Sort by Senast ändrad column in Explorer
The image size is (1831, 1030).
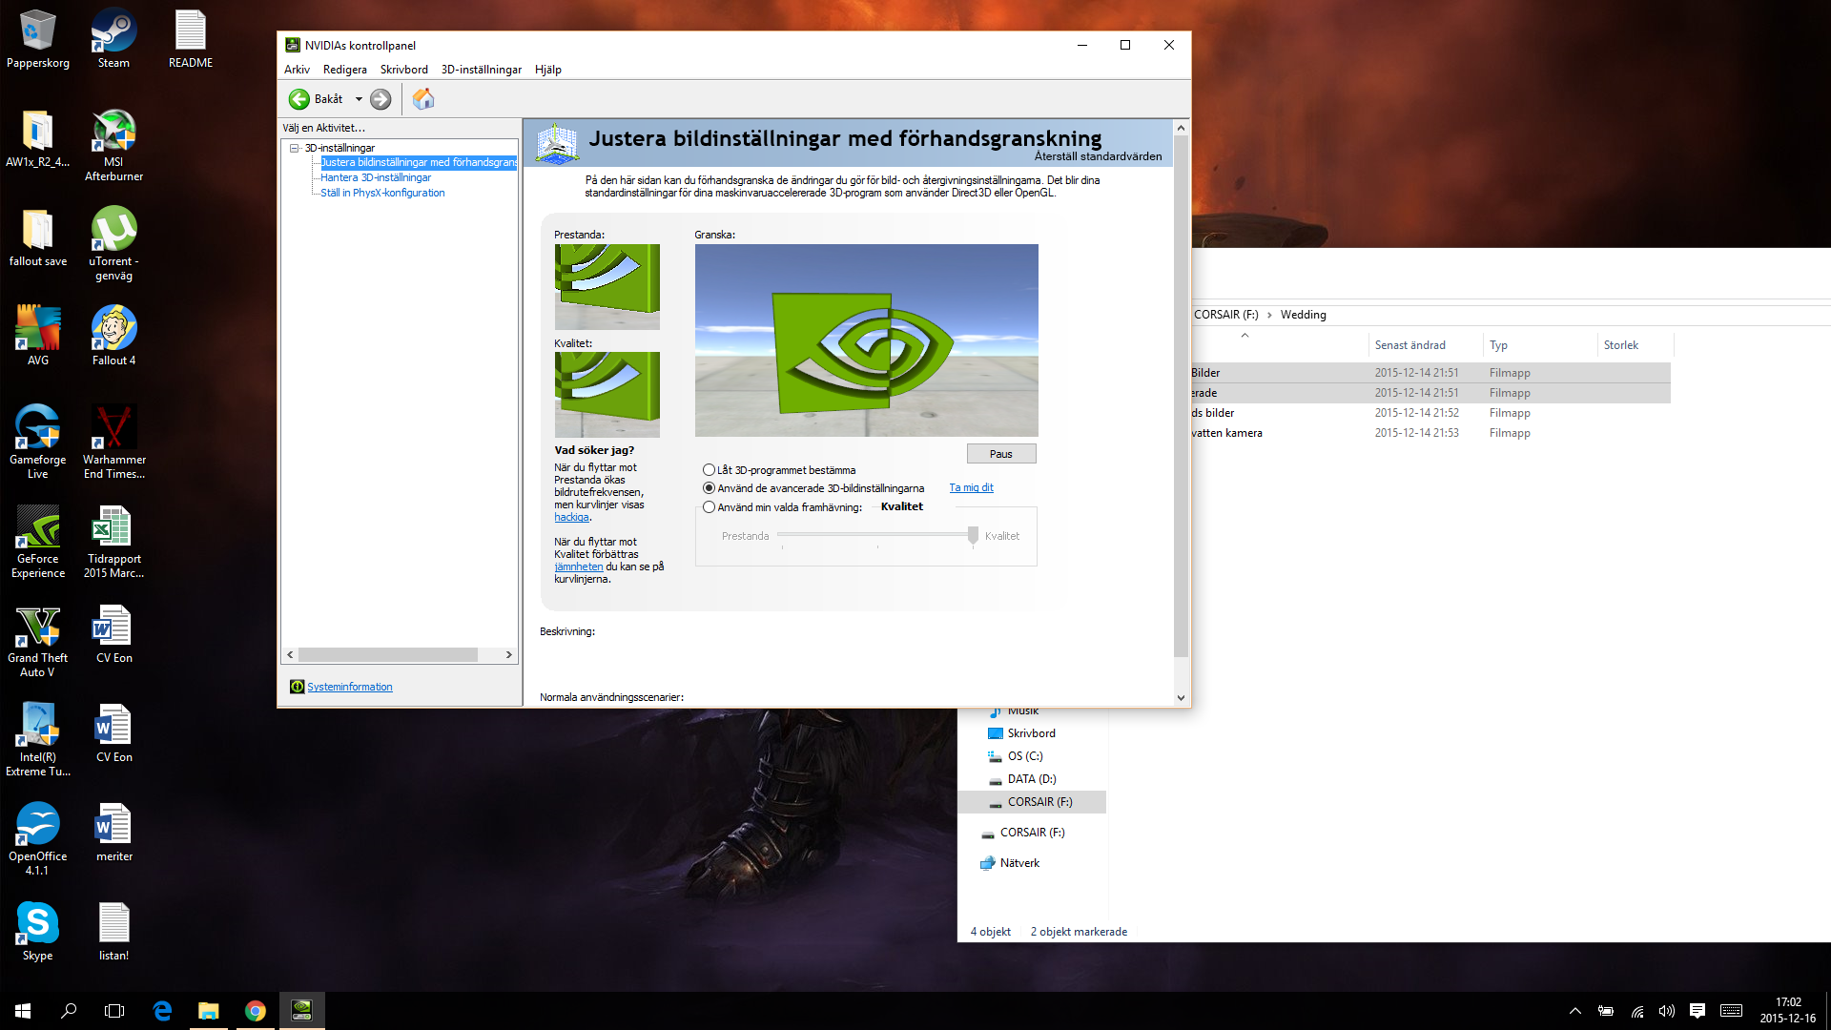tap(1409, 345)
